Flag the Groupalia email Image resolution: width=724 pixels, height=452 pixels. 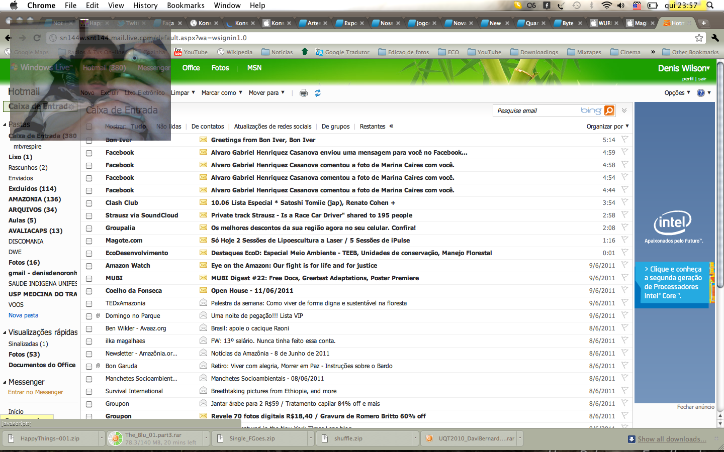pos(624,228)
